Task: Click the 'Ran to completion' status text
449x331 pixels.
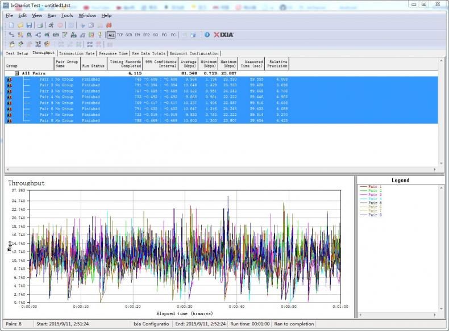Action: (294, 324)
